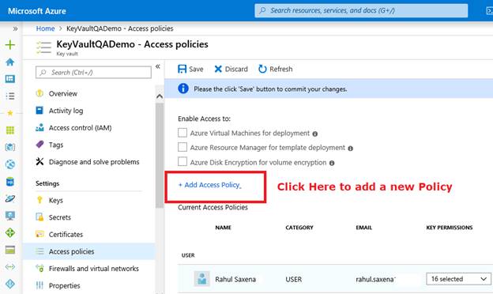
Task: Open the 16 selected key permissions dropdown
Action: tap(458, 279)
